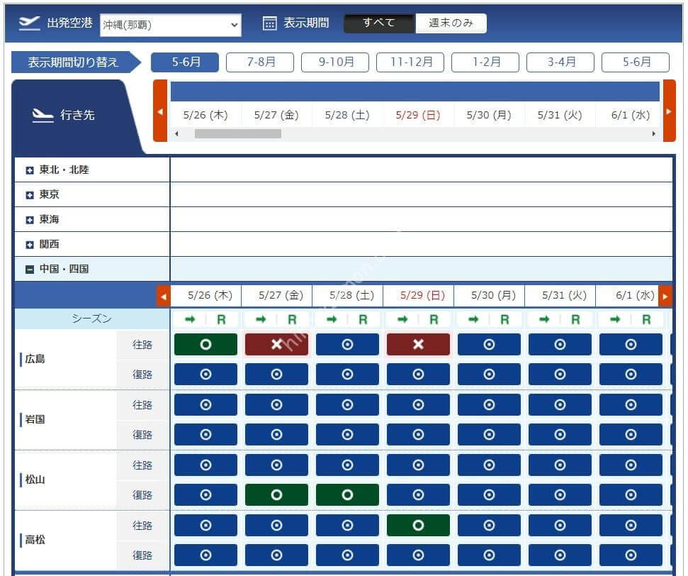Screen dimensions: 688x576
Task: Select 高松 復路 on 5/30
Action: tap(489, 555)
